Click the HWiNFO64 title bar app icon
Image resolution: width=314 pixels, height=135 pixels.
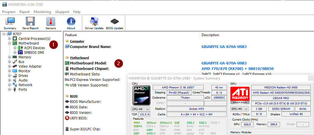pos(4,4)
